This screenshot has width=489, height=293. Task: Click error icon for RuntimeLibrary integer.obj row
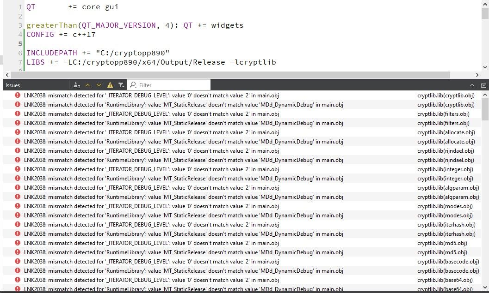(18, 178)
